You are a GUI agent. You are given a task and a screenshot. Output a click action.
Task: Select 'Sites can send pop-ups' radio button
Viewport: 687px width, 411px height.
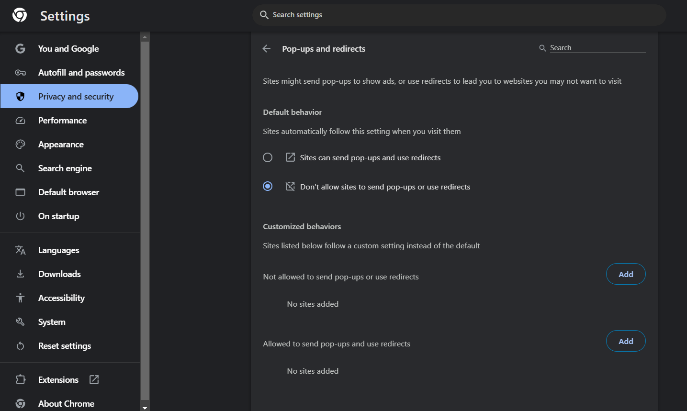[268, 157]
